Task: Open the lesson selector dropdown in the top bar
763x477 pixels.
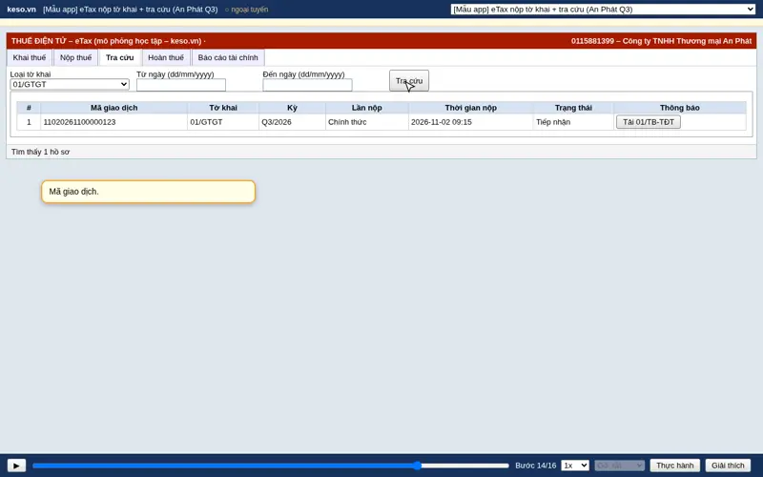Action: click(x=603, y=10)
